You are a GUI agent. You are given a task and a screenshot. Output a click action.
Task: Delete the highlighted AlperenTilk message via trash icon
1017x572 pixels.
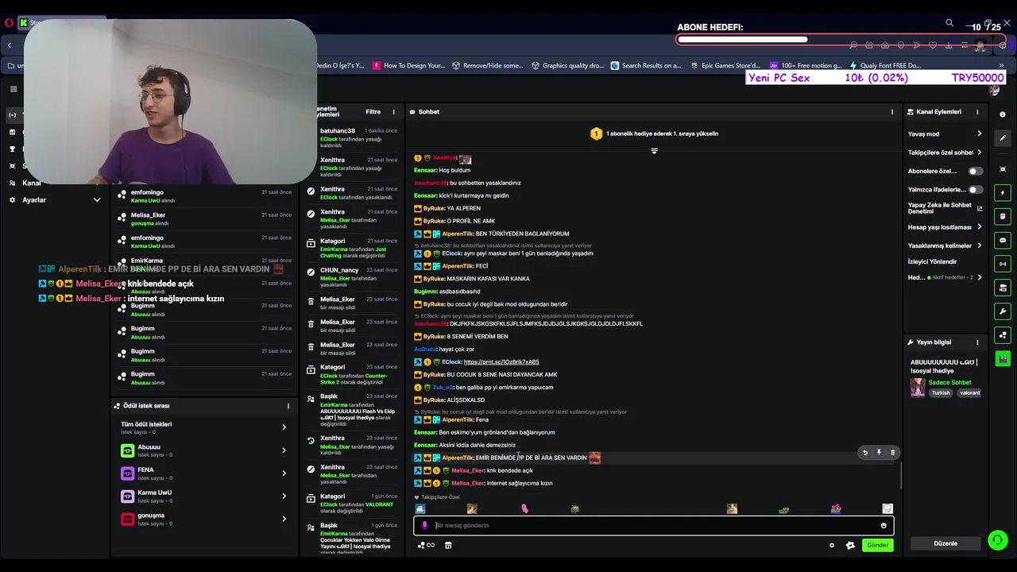(x=892, y=452)
